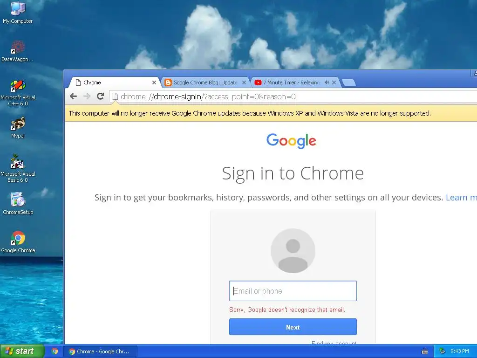
Task: Click the "Sign in to Chrome" heading
Action: point(293,173)
